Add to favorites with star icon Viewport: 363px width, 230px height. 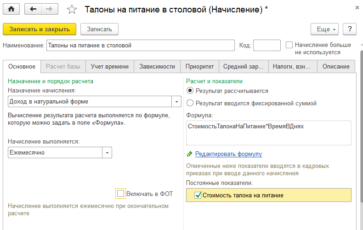[72, 9]
